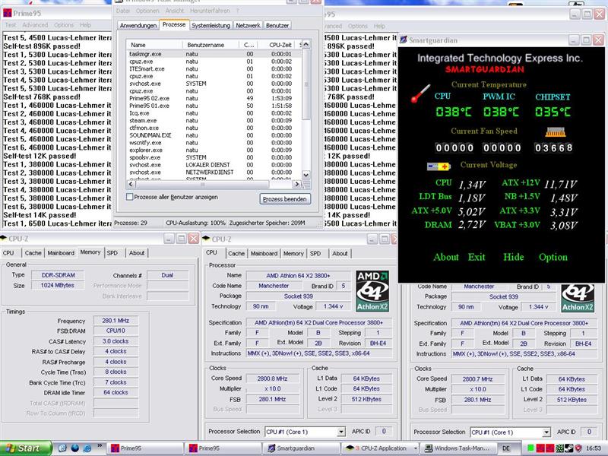608x456 pixels.
Task: Click the middle CPU-Z window title icon
Action: click(x=206, y=239)
